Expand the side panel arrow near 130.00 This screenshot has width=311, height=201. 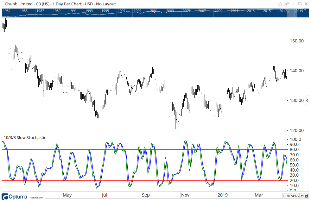tap(307, 100)
